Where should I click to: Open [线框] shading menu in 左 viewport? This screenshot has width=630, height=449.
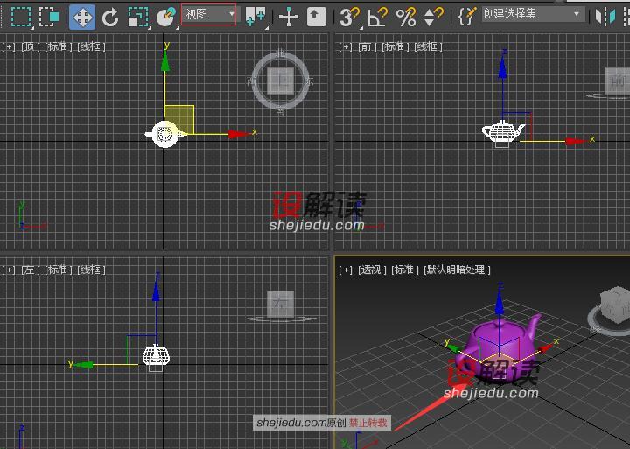[x=91, y=270]
